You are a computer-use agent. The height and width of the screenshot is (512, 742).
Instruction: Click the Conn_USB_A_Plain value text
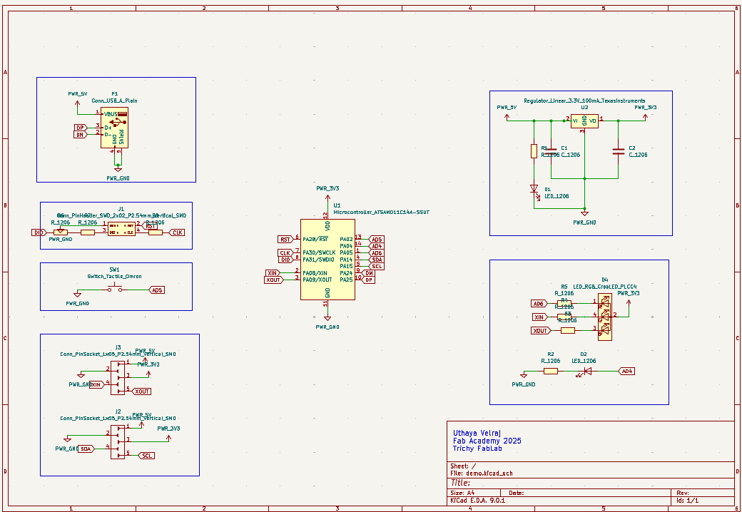pos(115,101)
